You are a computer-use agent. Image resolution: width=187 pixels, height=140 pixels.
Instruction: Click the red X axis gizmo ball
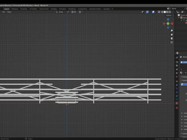click(x=172, y=23)
